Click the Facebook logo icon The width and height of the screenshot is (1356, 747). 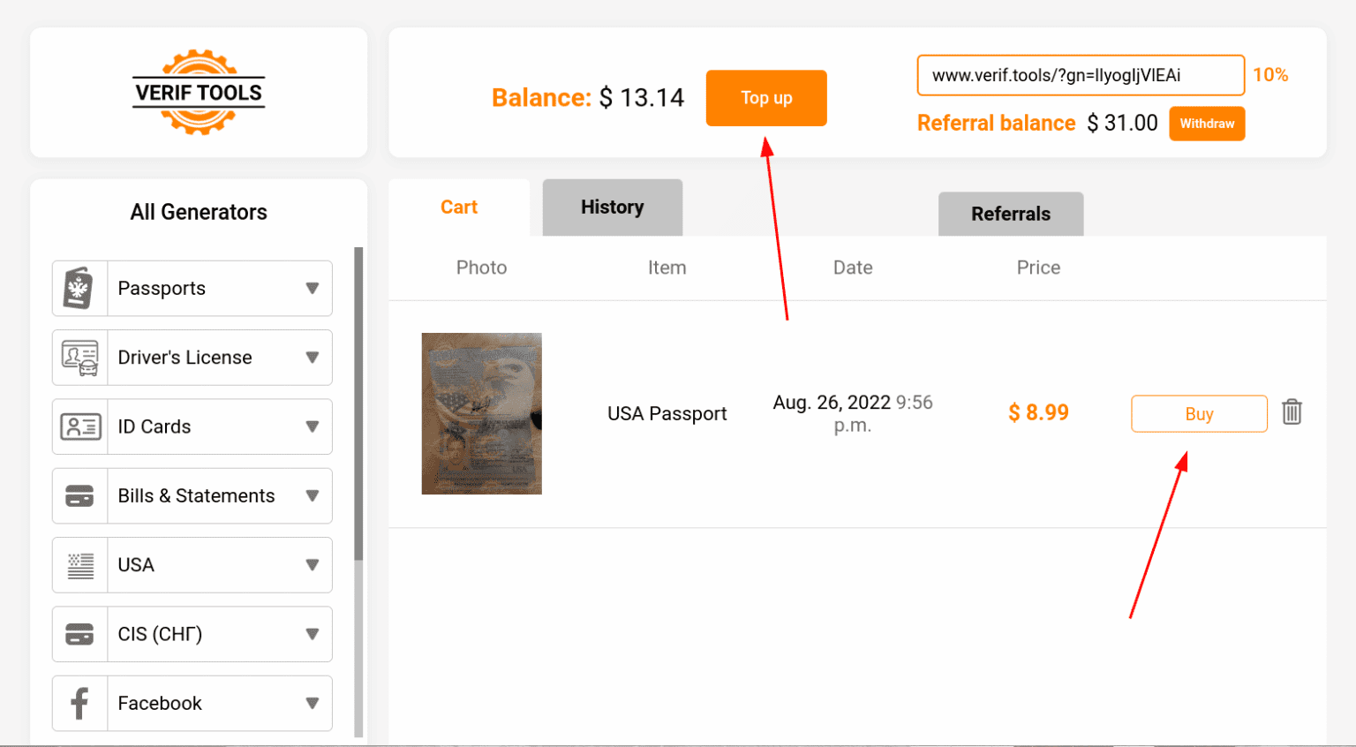click(79, 704)
